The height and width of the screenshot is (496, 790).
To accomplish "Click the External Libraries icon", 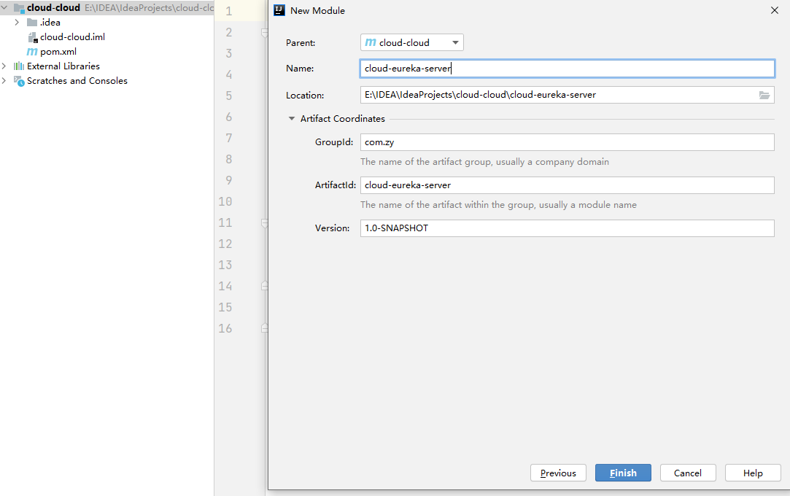I will tap(19, 66).
